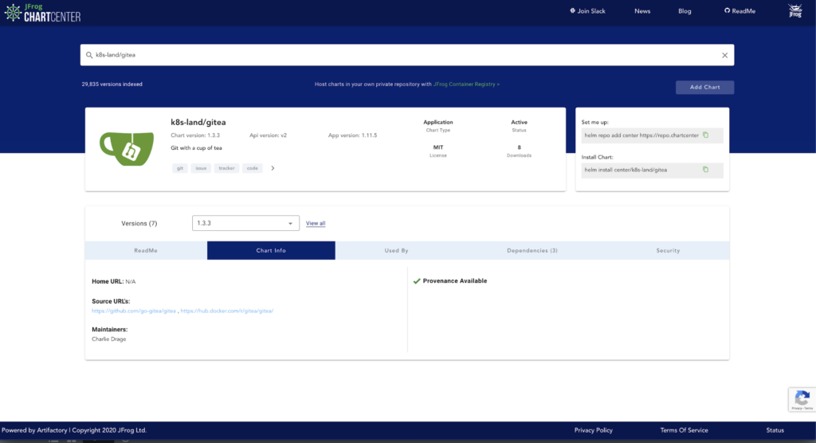Go to the Security tab
Viewport: 816px width, 443px height.
(668, 250)
